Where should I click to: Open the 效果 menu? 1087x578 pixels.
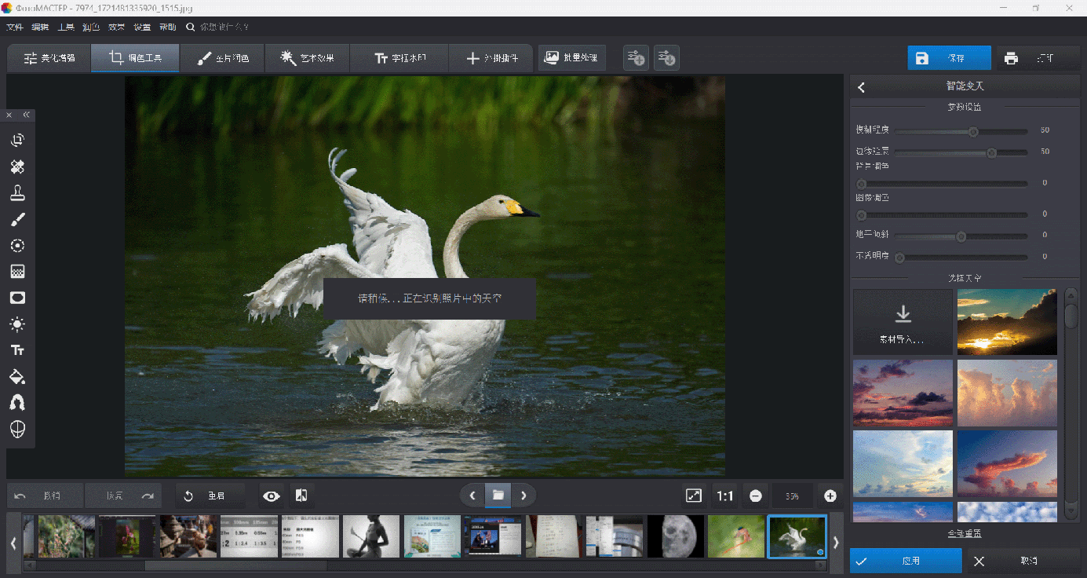tap(116, 27)
